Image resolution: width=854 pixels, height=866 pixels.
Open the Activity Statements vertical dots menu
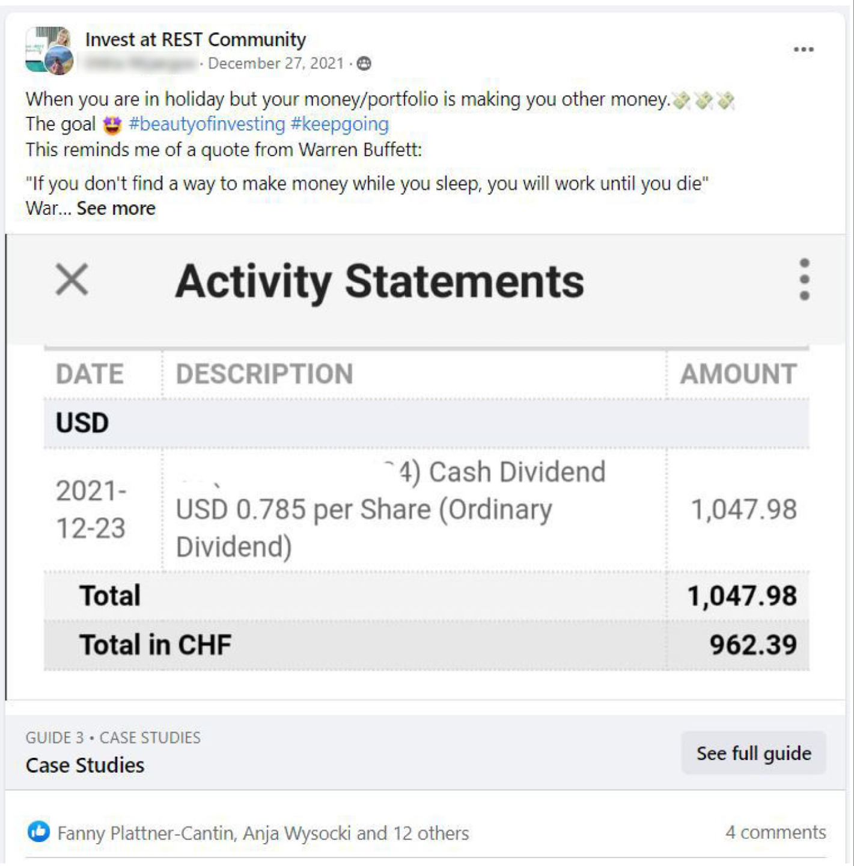804,280
